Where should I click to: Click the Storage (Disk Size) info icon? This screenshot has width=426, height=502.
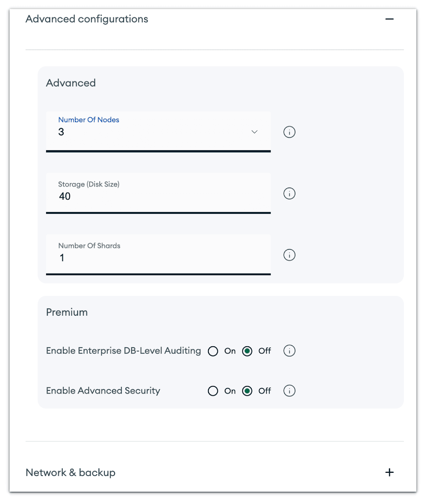pyautogui.click(x=289, y=194)
